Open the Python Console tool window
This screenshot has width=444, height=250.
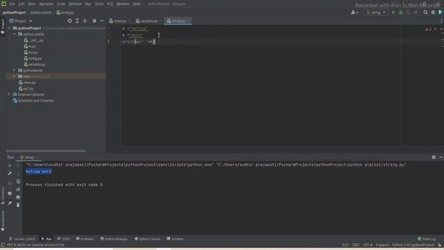click(147, 239)
